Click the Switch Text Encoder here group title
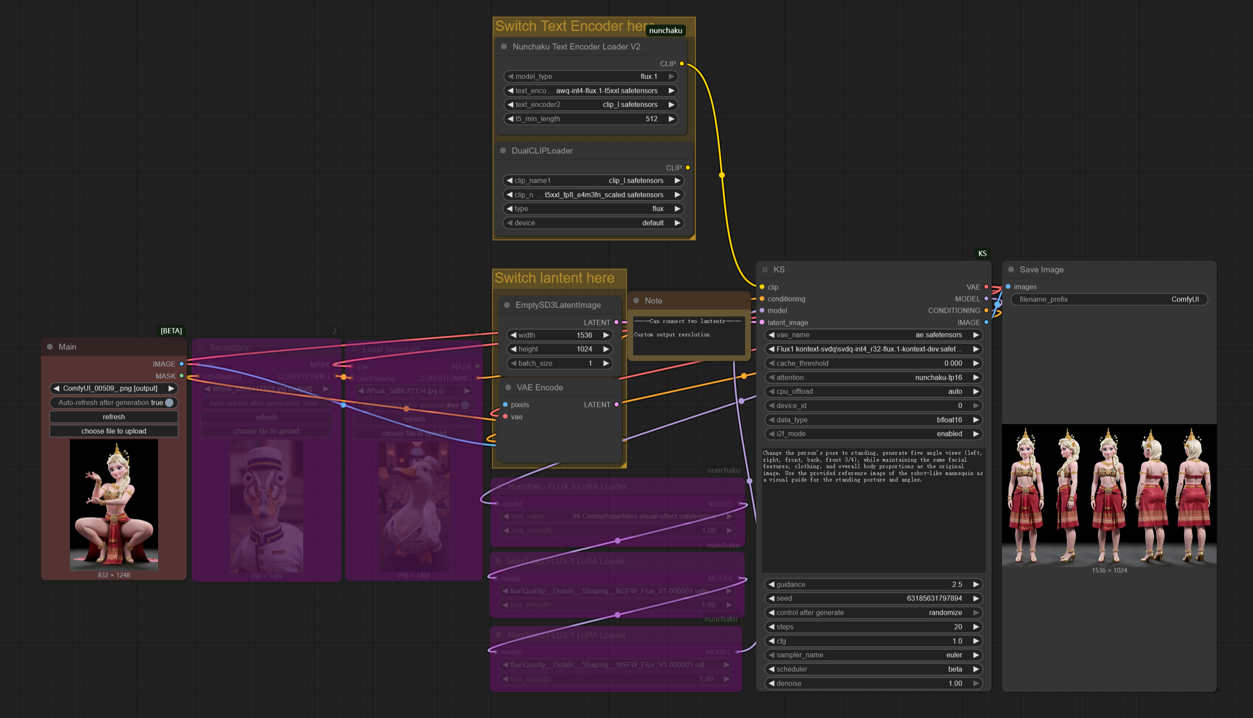 [572, 26]
